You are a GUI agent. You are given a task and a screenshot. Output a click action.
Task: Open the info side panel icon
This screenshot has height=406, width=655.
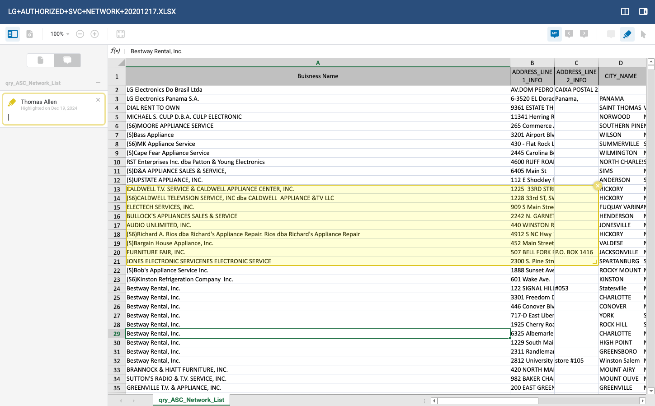coord(643,12)
